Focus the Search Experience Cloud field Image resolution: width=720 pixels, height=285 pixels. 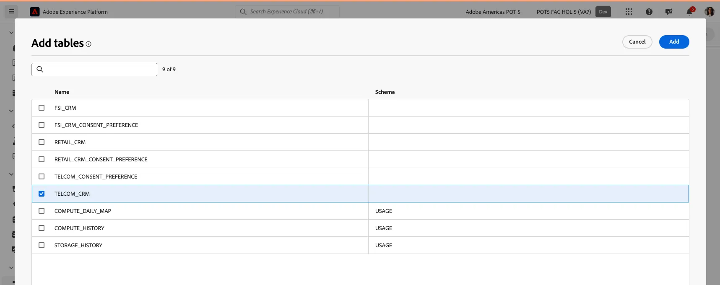287,12
